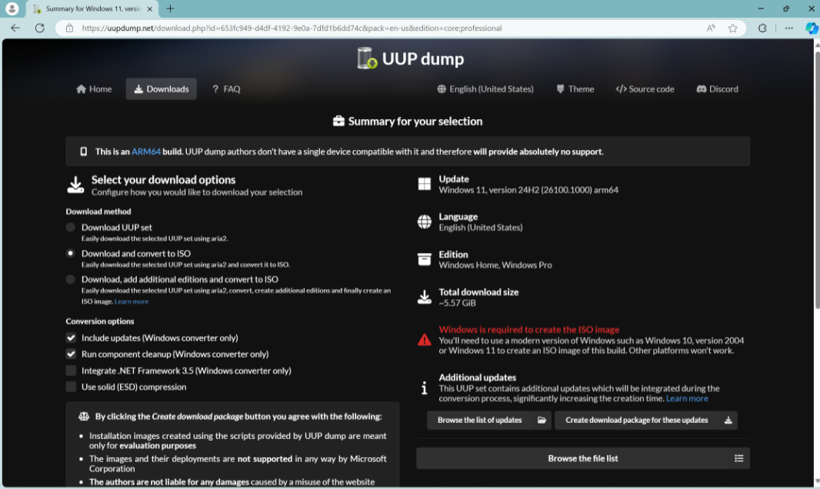The image size is (820, 489).
Task: Open Discord link in navigation
Action: (x=717, y=89)
